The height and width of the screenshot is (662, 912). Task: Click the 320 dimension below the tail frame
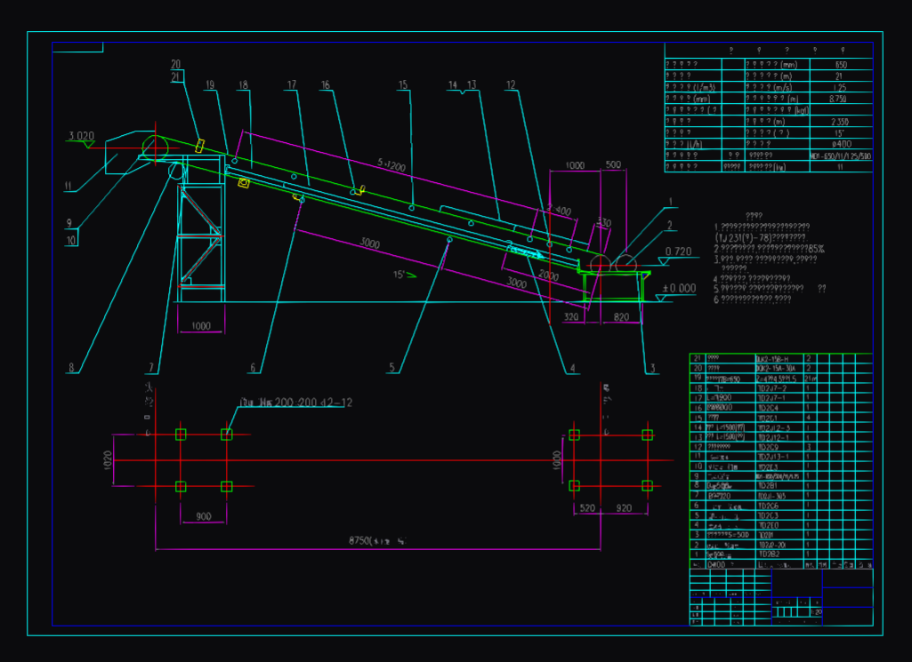[571, 317]
